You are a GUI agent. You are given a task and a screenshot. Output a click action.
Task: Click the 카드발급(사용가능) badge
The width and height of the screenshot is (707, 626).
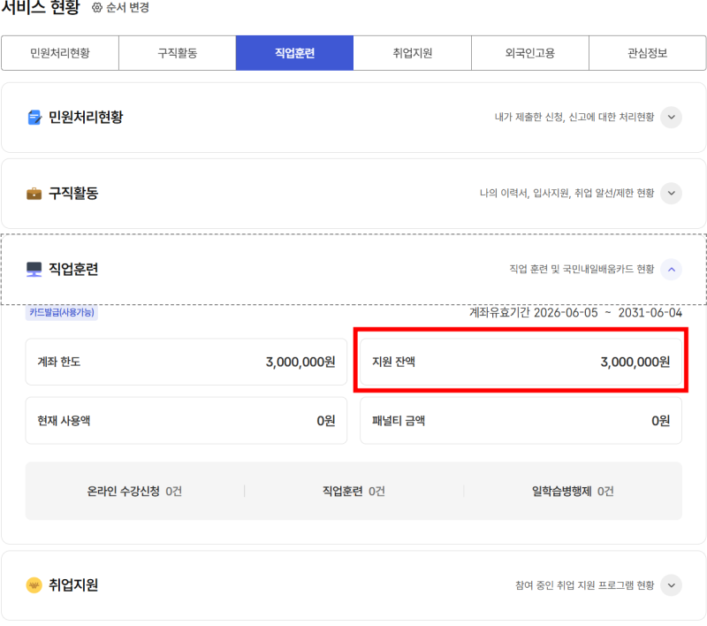pos(62,312)
